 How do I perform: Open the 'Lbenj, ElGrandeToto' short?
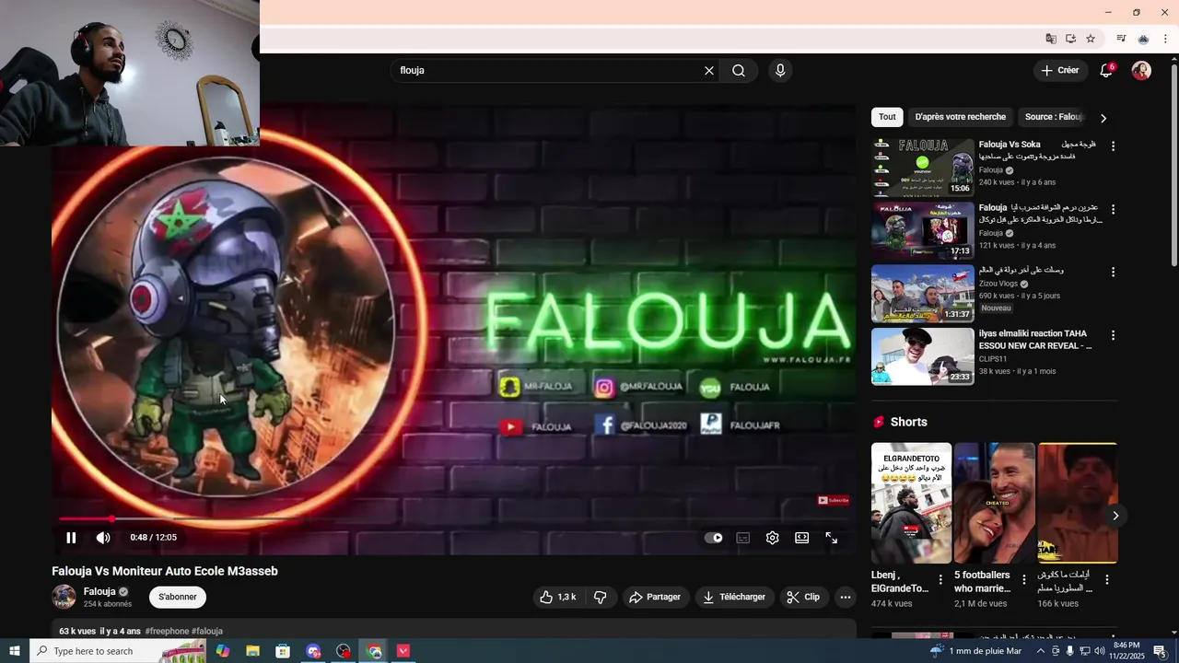point(911,503)
